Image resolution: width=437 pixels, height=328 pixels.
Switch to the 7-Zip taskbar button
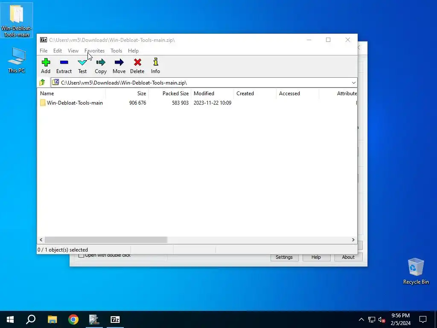115,319
